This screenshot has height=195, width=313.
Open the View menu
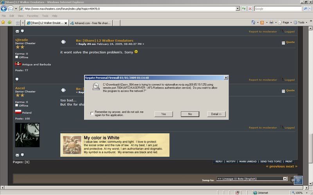pos(21,16)
